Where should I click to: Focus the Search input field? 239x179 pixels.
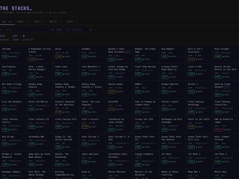coord(25,30)
